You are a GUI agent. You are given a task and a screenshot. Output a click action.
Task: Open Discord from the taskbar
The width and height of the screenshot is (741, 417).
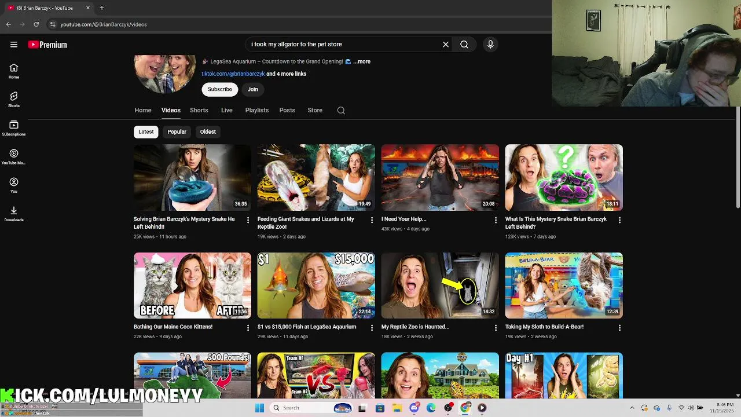coord(414,408)
